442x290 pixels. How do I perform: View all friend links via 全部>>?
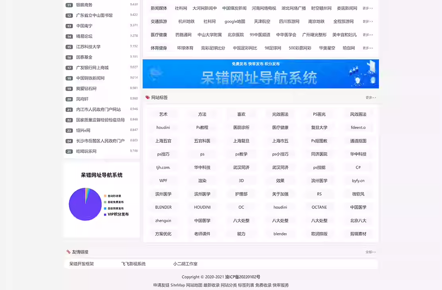[370, 252]
